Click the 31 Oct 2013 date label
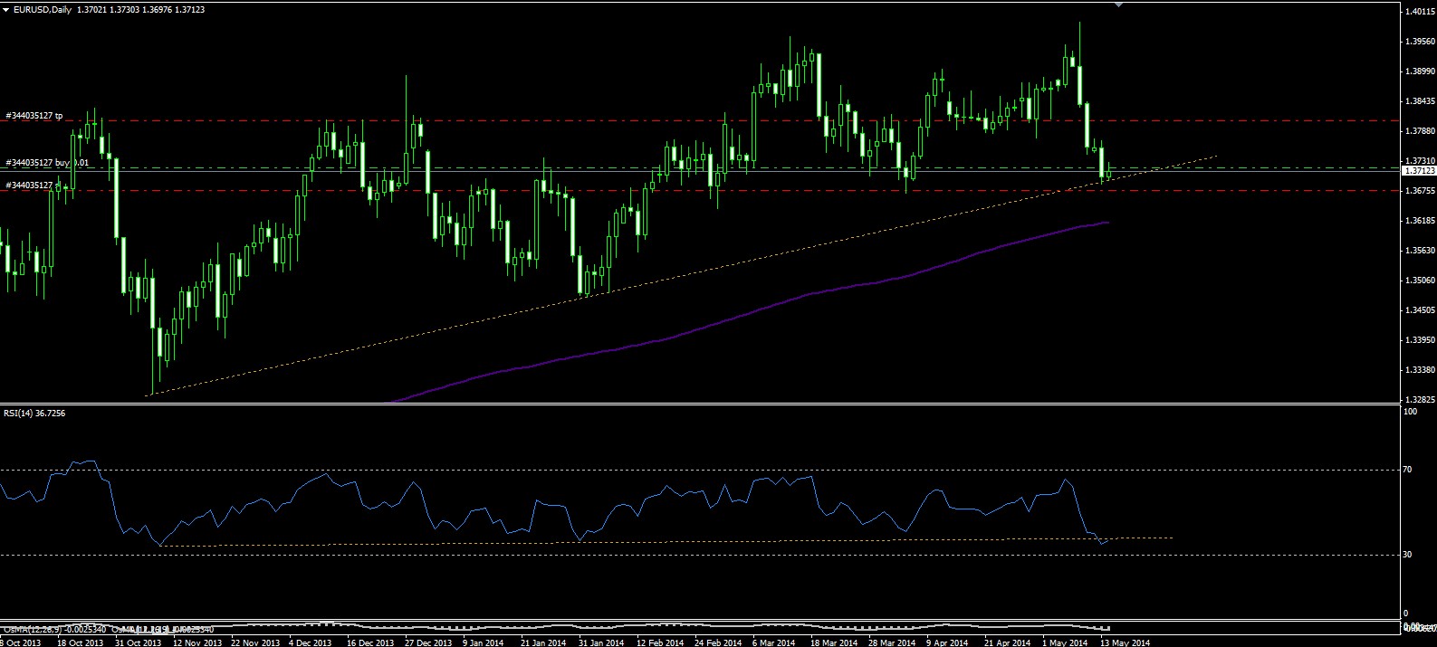Image resolution: width=1437 pixels, height=647 pixels. tap(137, 642)
